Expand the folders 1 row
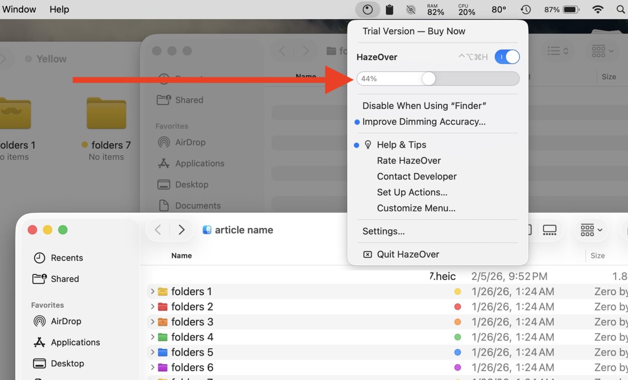The height and width of the screenshot is (380, 628). [x=153, y=291]
